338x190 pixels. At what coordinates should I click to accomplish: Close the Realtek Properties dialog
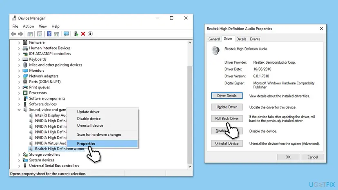[x=321, y=29]
